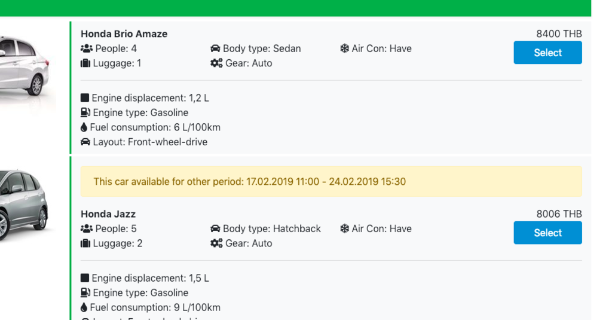Click the engine displacement icon next to 1,2 L

pyautogui.click(x=85, y=97)
